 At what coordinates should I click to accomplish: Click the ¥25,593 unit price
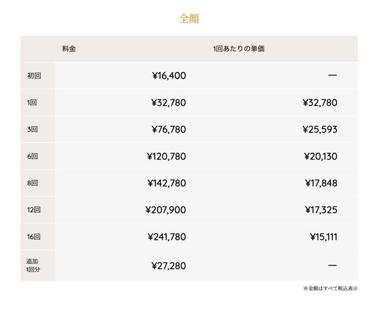pos(320,130)
